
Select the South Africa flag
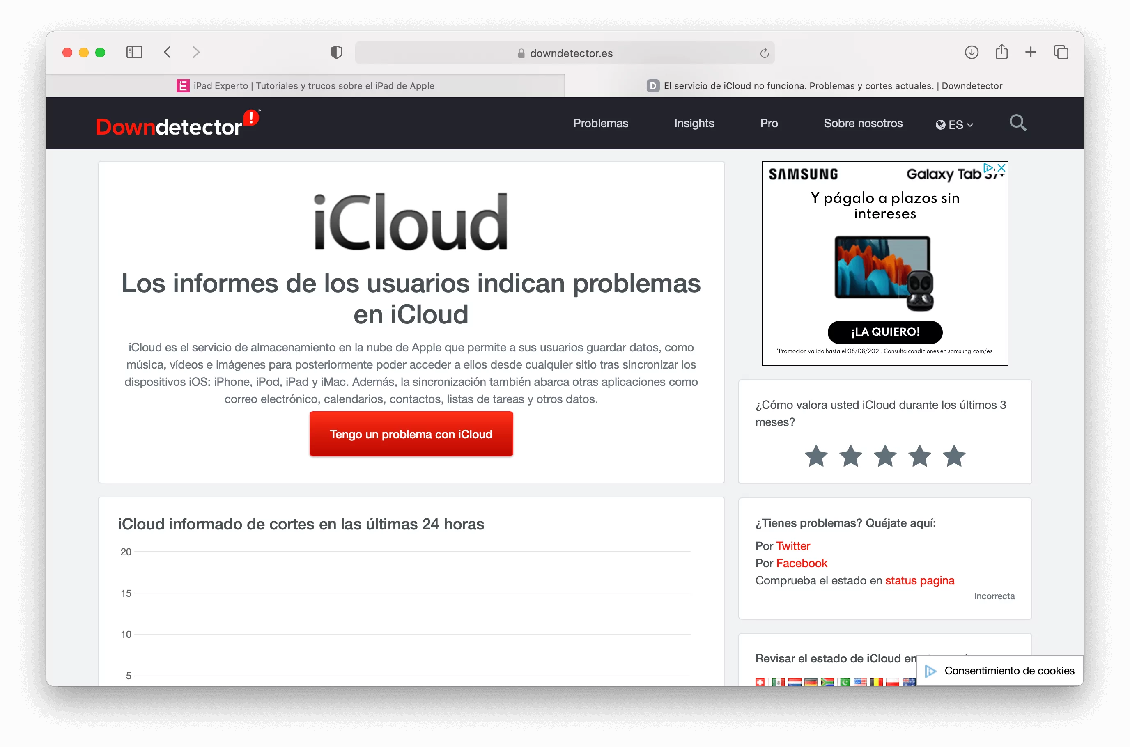coord(827,682)
